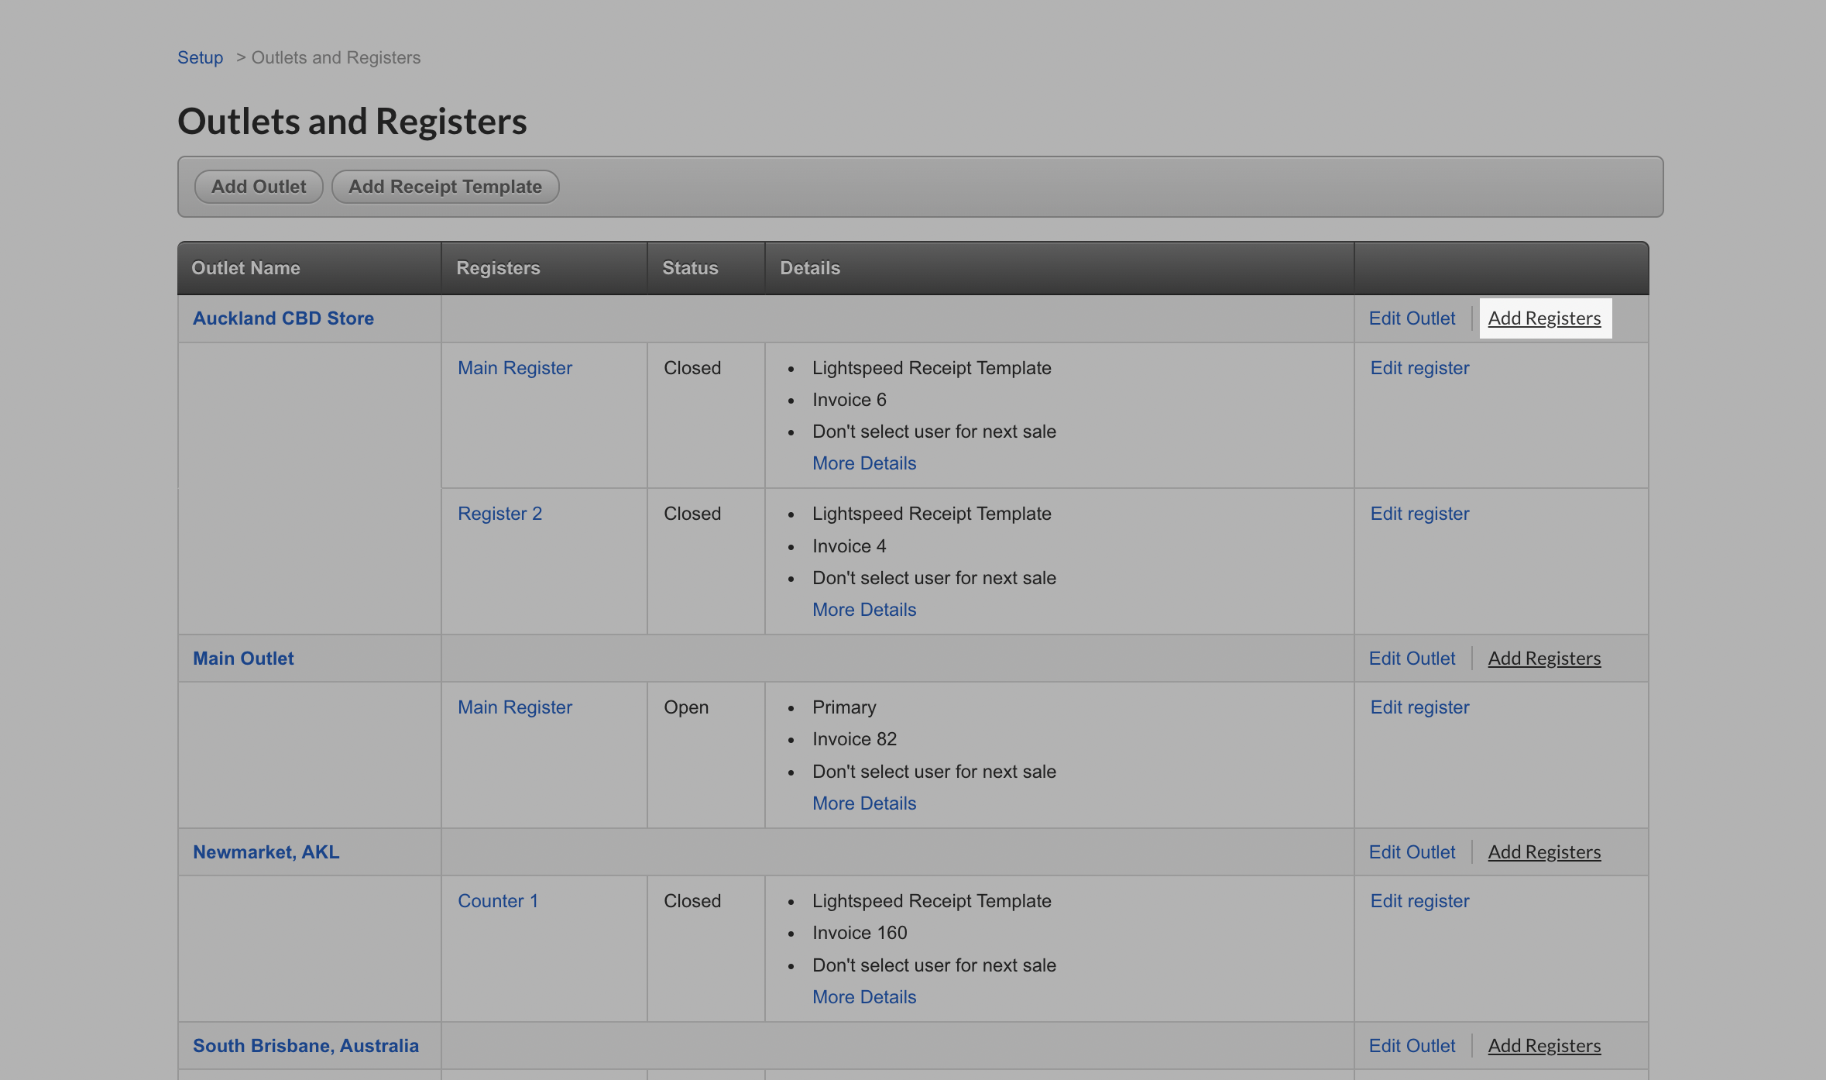Open the Auckland CBD Store outlet
Viewport: 1826px width, 1080px height.
(x=283, y=318)
